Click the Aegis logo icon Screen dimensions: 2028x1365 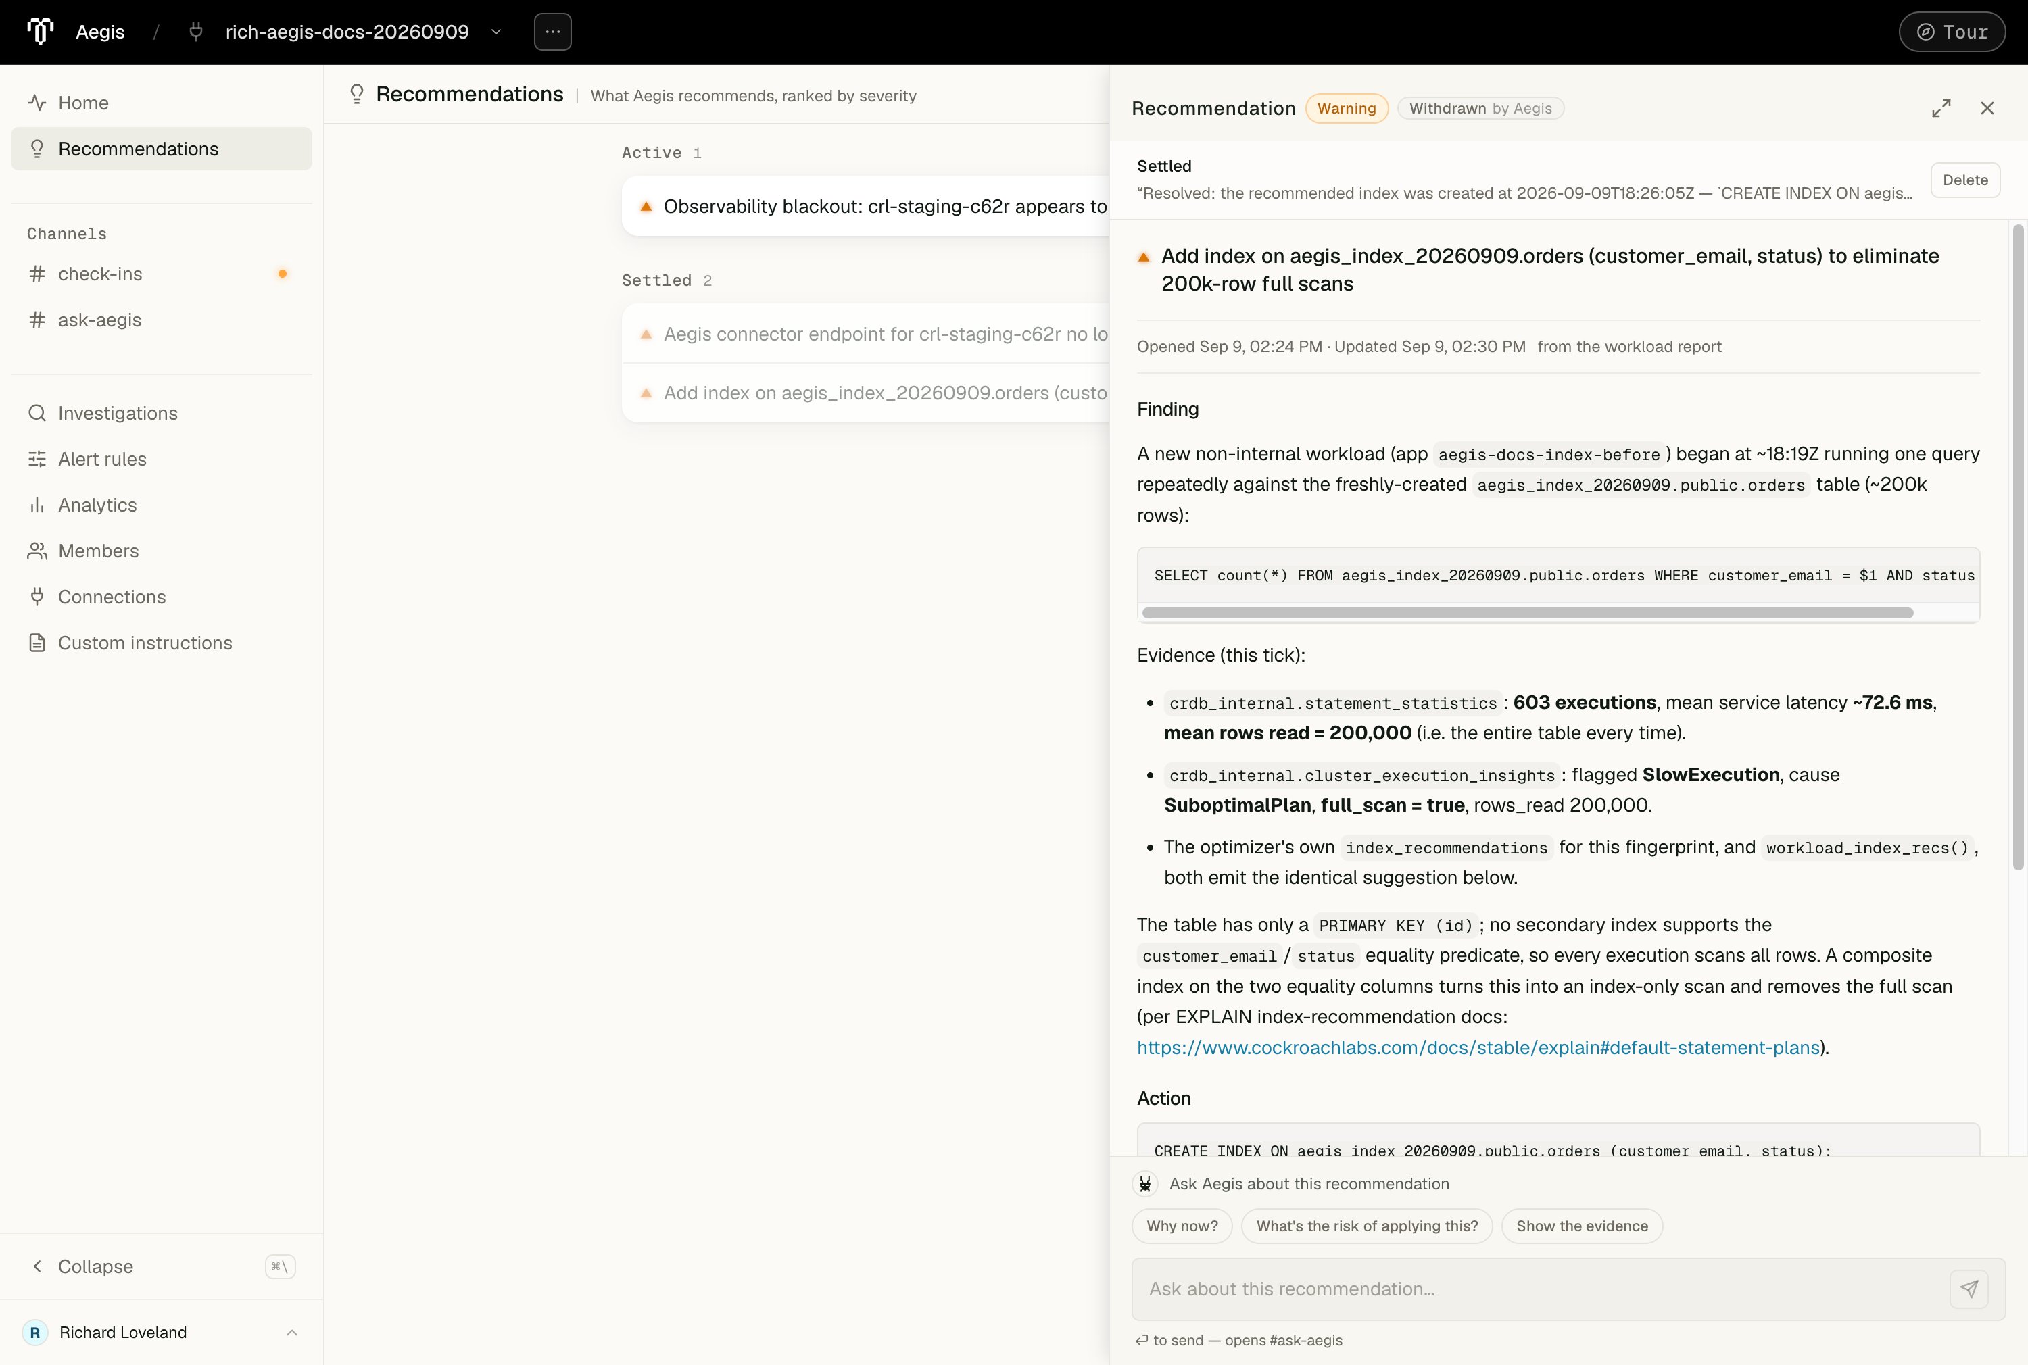[x=40, y=31]
